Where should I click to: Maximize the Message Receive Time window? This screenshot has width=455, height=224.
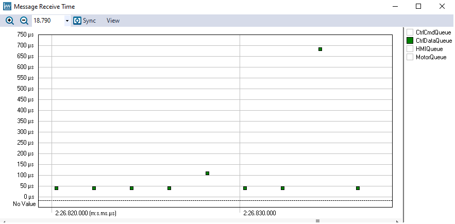[418, 6]
